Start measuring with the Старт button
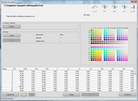 pos(12,35)
